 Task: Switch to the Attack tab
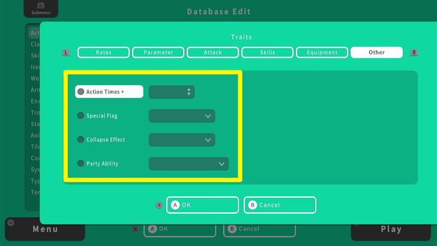[x=212, y=52]
